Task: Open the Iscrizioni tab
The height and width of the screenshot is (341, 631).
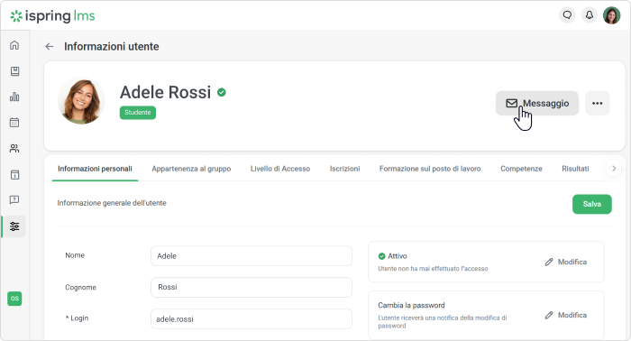Action: 345,169
